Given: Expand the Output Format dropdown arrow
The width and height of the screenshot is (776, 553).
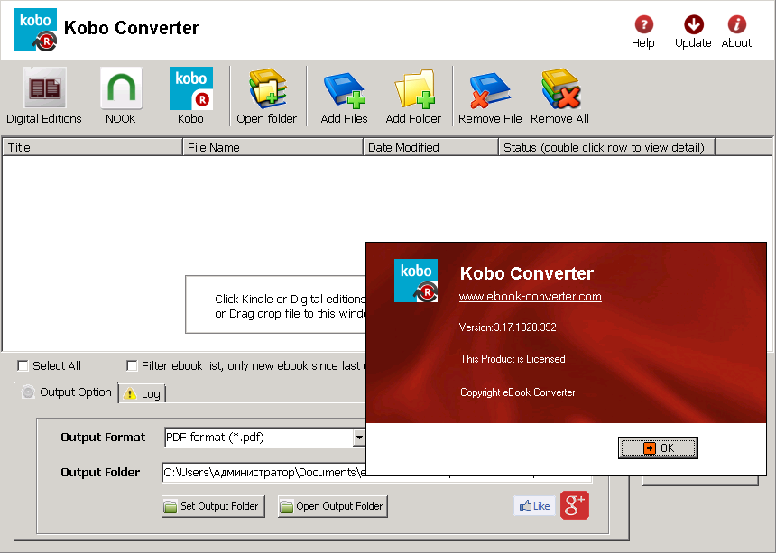Looking at the screenshot, I should pos(359,438).
